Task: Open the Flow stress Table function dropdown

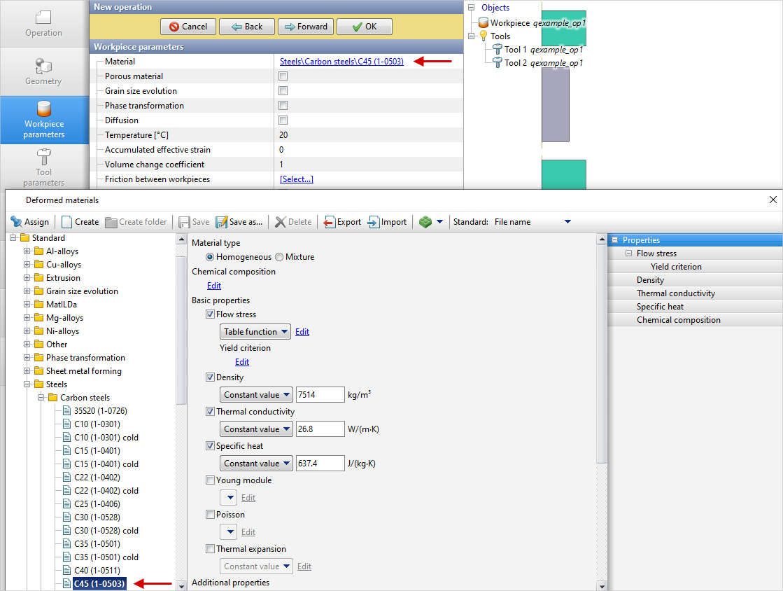Action: tap(255, 332)
